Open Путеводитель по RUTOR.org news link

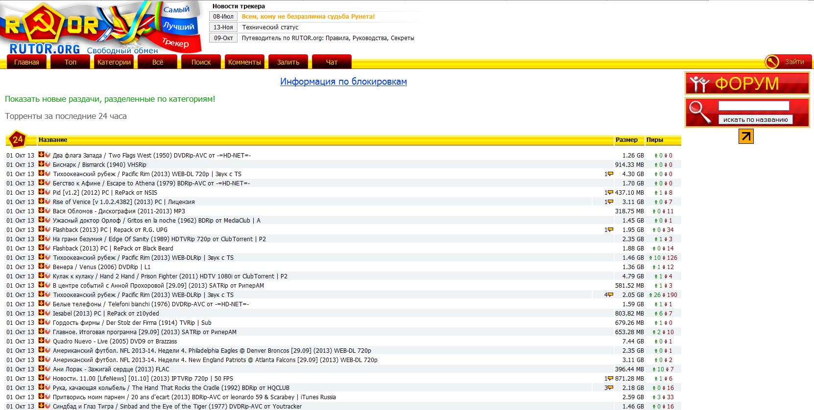pos(328,38)
